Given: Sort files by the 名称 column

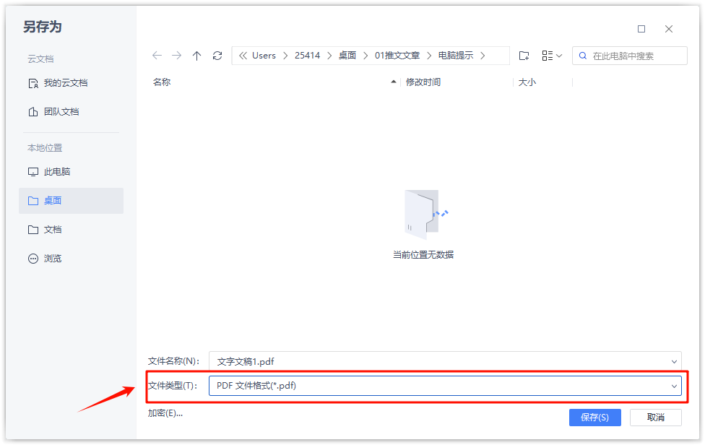Looking at the screenshot, I should click(x=162, y=82).
